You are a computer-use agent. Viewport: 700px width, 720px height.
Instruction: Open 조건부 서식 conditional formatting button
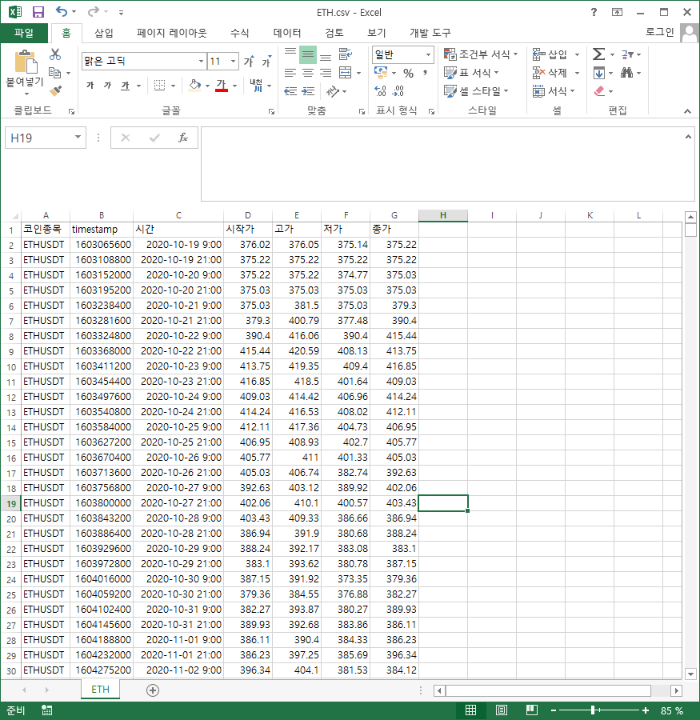point(482,54)
